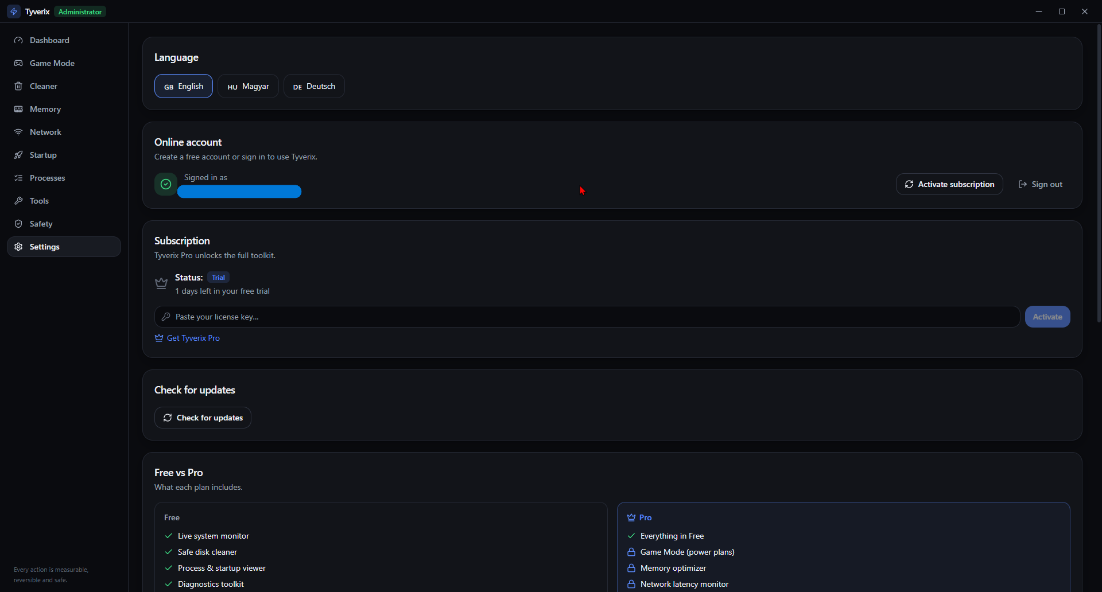This screenshot has height=592, width=1102.
Task: Click the "Diagnostics toolkit" feature text
Action: 211,584
